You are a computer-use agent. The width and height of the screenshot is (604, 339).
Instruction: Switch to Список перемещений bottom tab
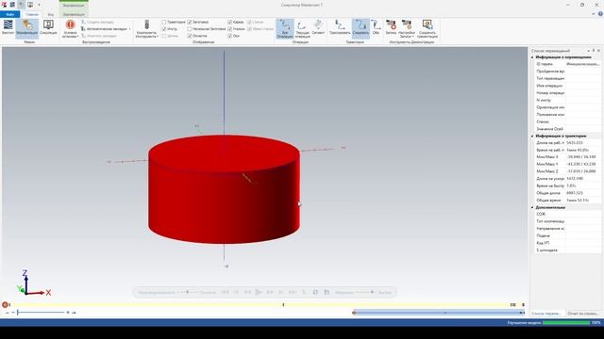point(546,314)
